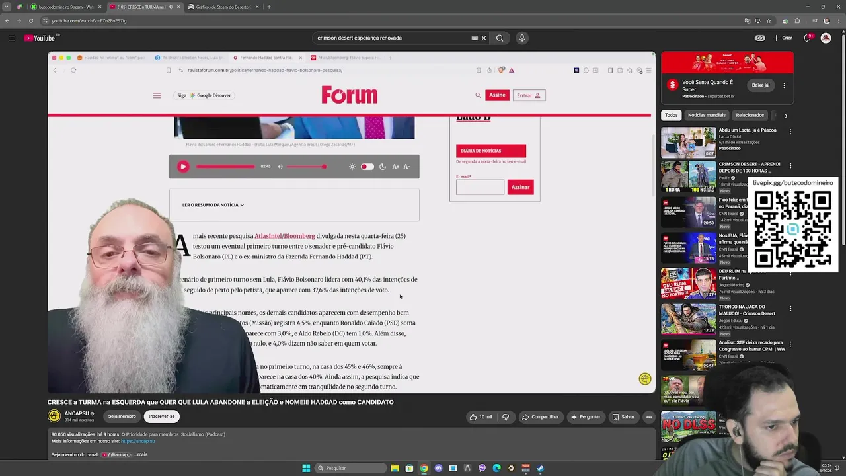Open a new Chrome tab

[x=269, y=7]
